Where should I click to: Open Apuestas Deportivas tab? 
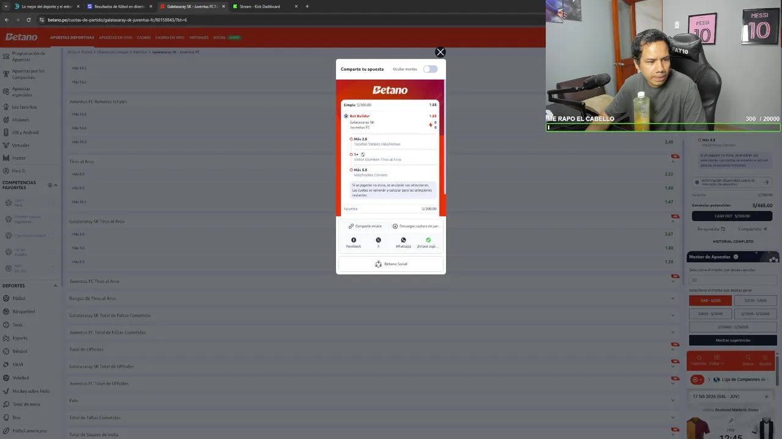(x=72, y=38)
